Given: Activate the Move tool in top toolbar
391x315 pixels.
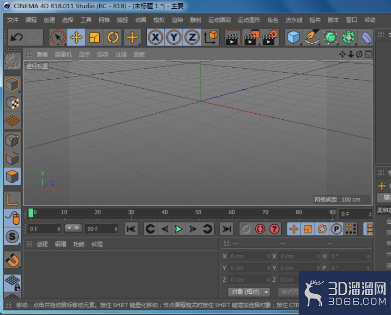Looking at the screenshot, I should click(x=76, y=37).
